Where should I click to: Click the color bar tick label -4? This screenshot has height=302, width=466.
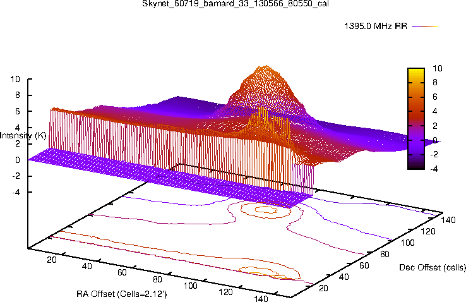434,169
